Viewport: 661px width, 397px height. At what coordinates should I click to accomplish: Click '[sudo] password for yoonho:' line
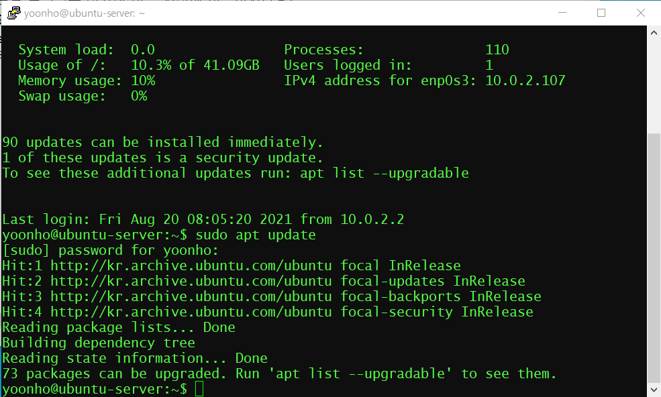(x=111, y=250)
